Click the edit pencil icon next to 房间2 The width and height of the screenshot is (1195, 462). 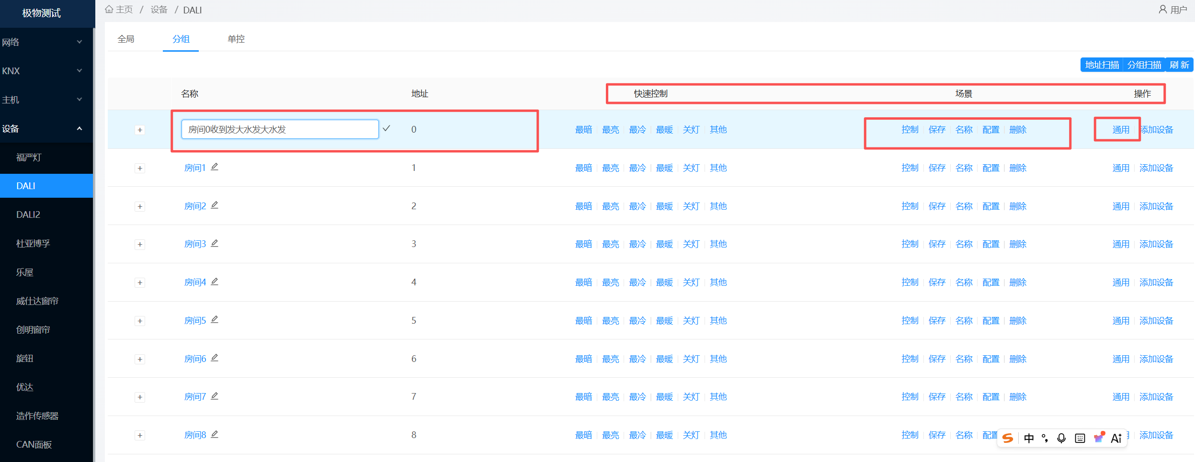pyautogui.click(x=215, y=205)
